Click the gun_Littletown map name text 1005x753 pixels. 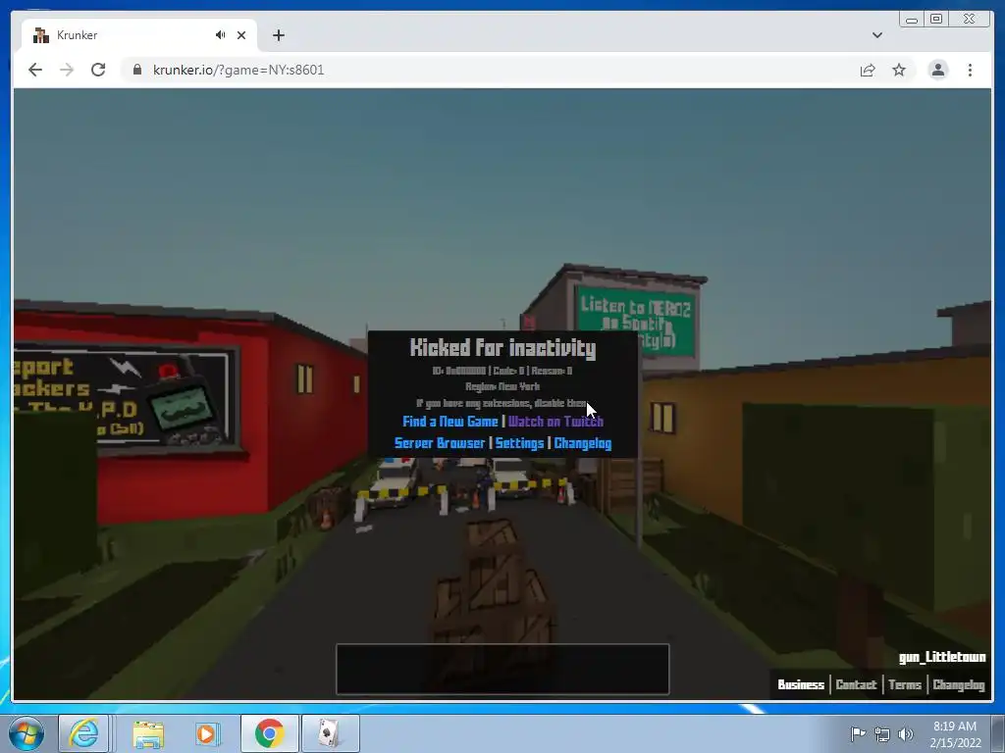(942, 657)
